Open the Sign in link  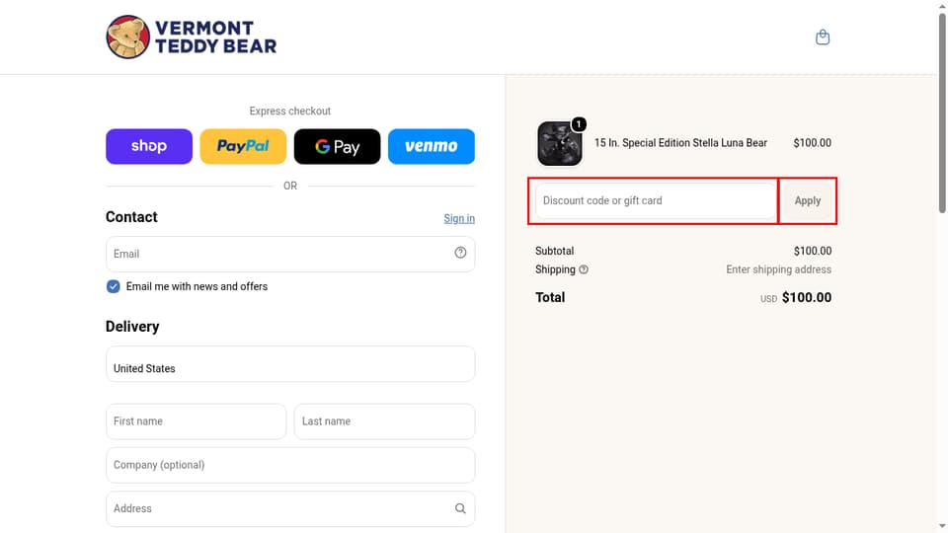[459, 218]
